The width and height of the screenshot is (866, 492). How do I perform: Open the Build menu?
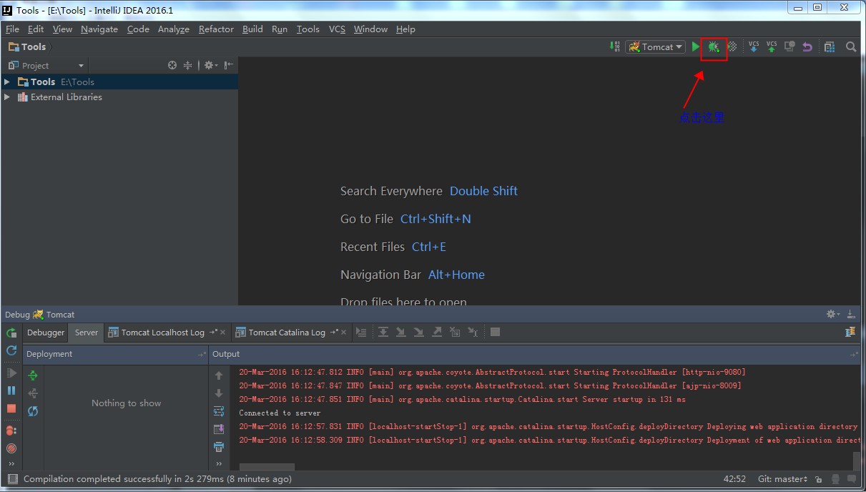pyautogui.click(x=252, y=29)
